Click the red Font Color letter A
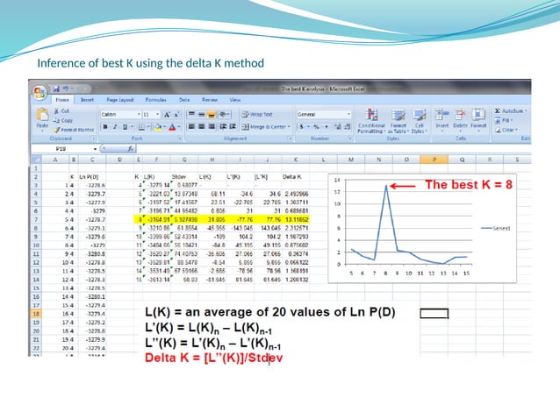The height and width of the screenshot is (419, 560). pos(172,126)
